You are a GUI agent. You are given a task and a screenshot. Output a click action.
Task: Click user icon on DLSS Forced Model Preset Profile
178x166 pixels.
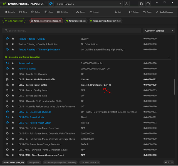point(8,80)
